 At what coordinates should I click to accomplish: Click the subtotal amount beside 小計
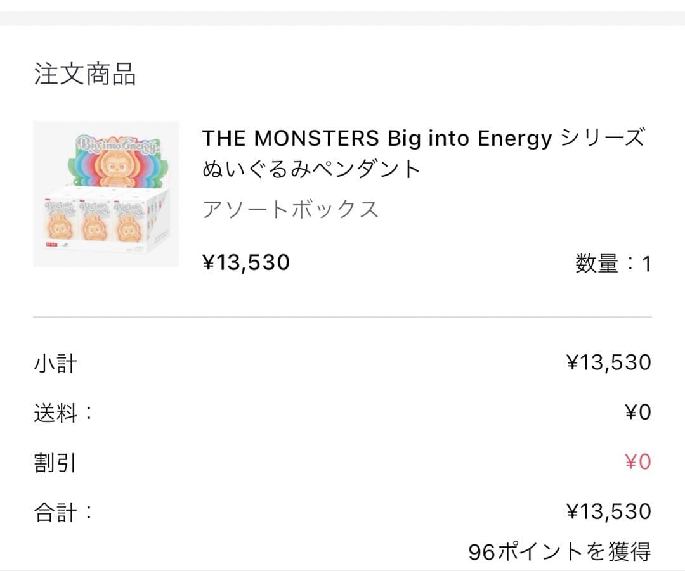608,362
